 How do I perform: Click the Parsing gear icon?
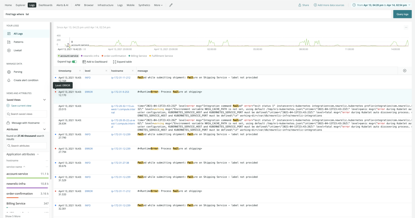pyautogui.click(x=9, y=72)
